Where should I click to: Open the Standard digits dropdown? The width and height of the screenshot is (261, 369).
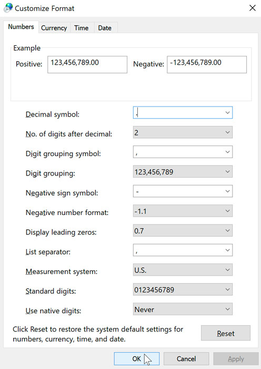(x=183, y=289)
